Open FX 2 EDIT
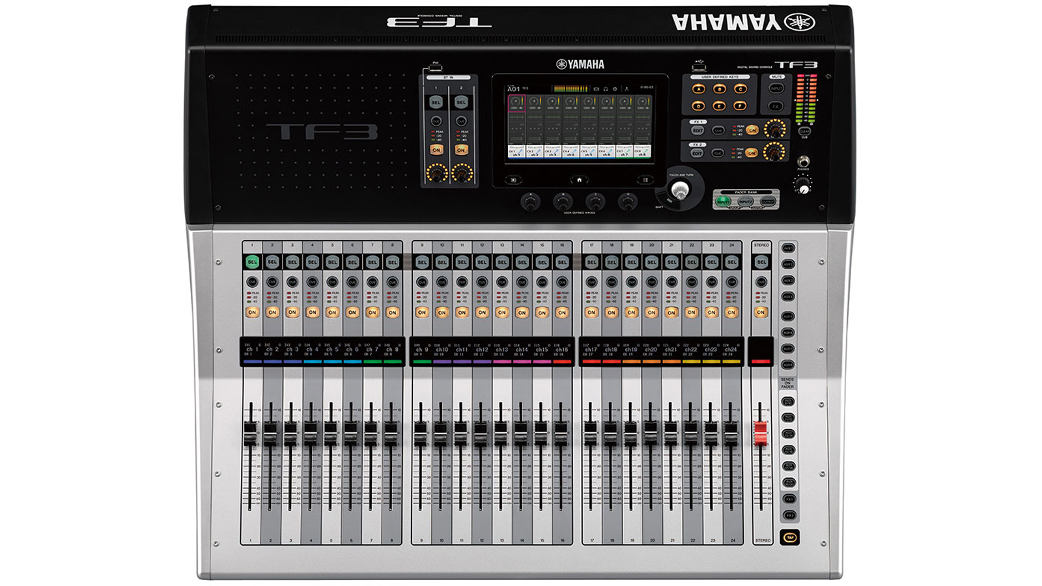1042x586 pixels. 697,153
